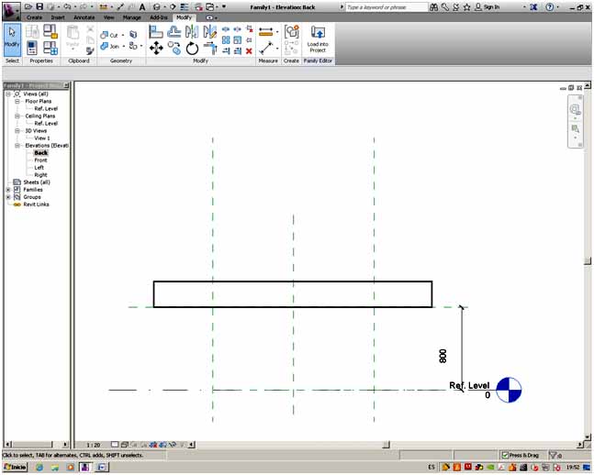
Task: Expand the Families tree node
Action: point(8,190)
